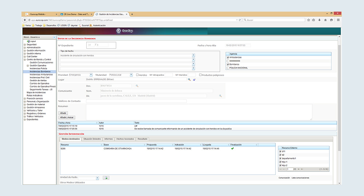Viewport: 364px width, 196px height.
Task: Open the Hechos Asociados tab
Action: [x=125, y=139]
